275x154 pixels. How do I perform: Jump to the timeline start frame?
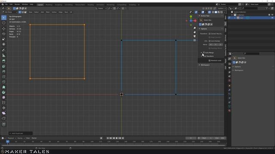[108, 138]
